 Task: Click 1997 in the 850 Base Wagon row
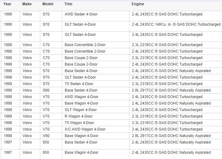(8, 153)
